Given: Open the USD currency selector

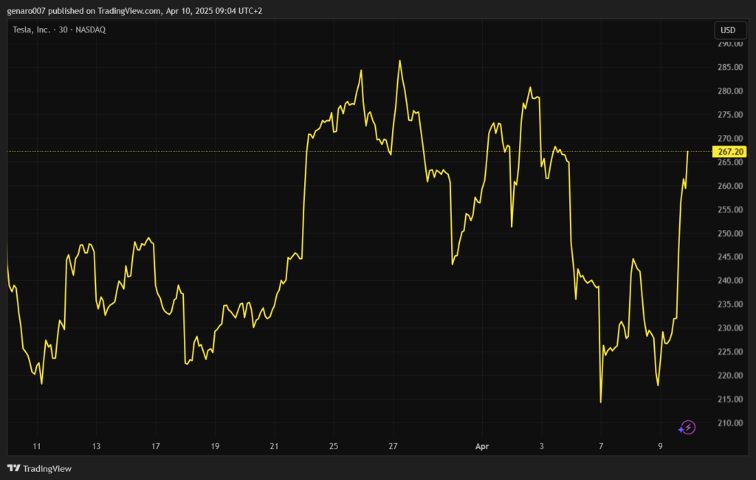Looking at the screenshot, I should [x=728, y=30].
